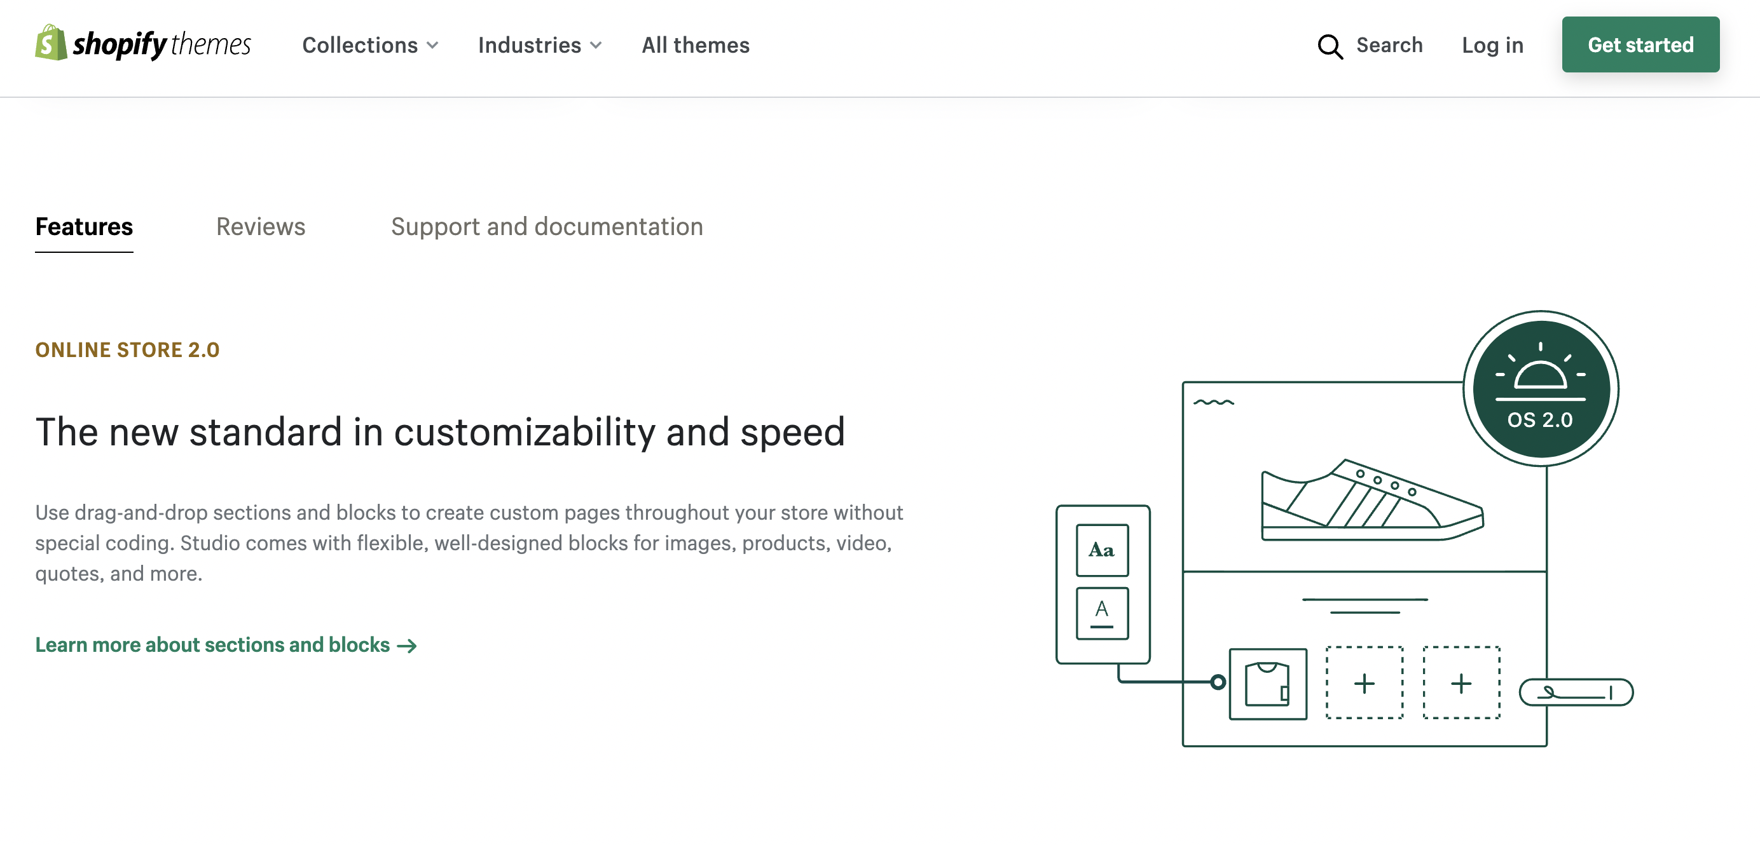The width and height of the screenshot is (1760, 845).
Task: Open the All themes page
Action: [x=695, y=45]
